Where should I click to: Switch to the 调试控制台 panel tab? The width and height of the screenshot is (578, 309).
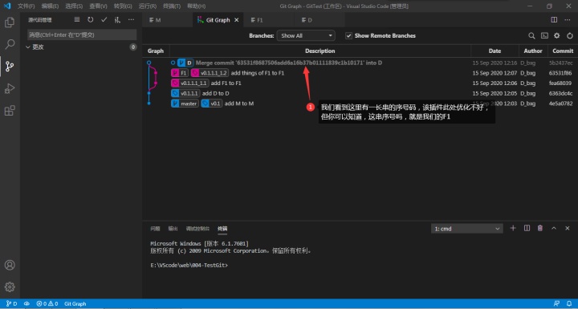[197, 229]
